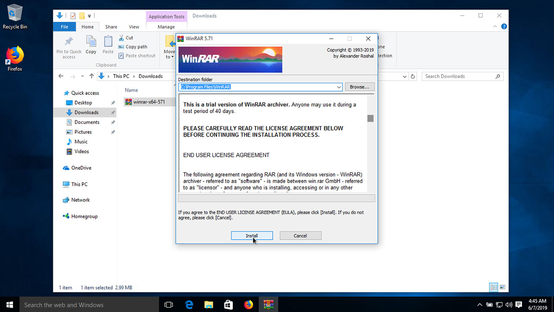This screenshot has height=312, width=554.
Task: Open the address bar history dropdown
Action: click(x=405, y=76)
